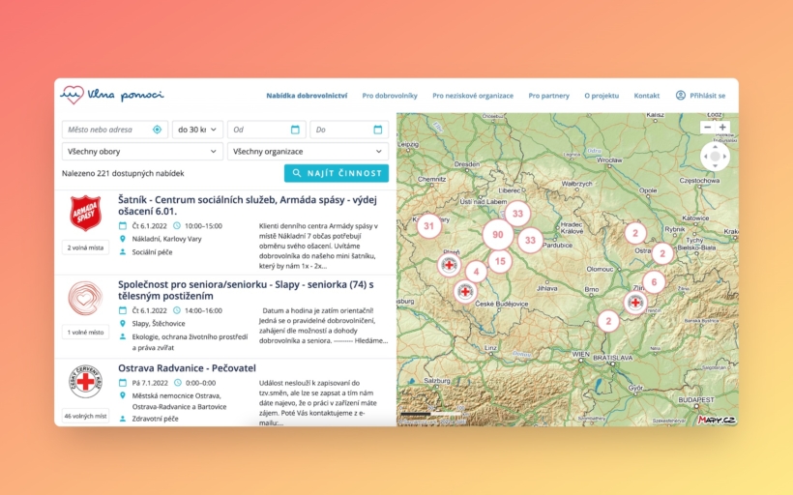
Task: Click the user icon beside Přihlásit se
Action: point(681,95)
